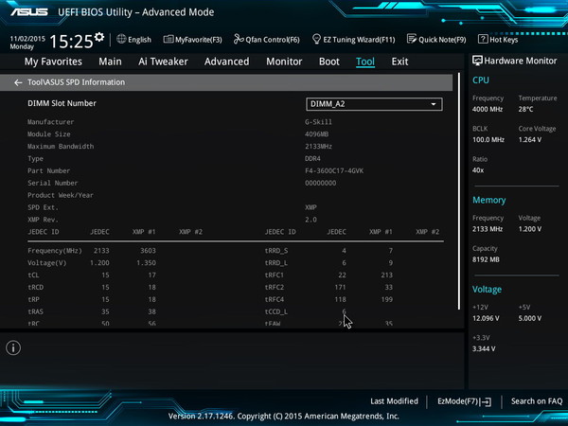Switch to the Advanced tab
This screenshot has width=568, height=426.
tap(227, 62)
